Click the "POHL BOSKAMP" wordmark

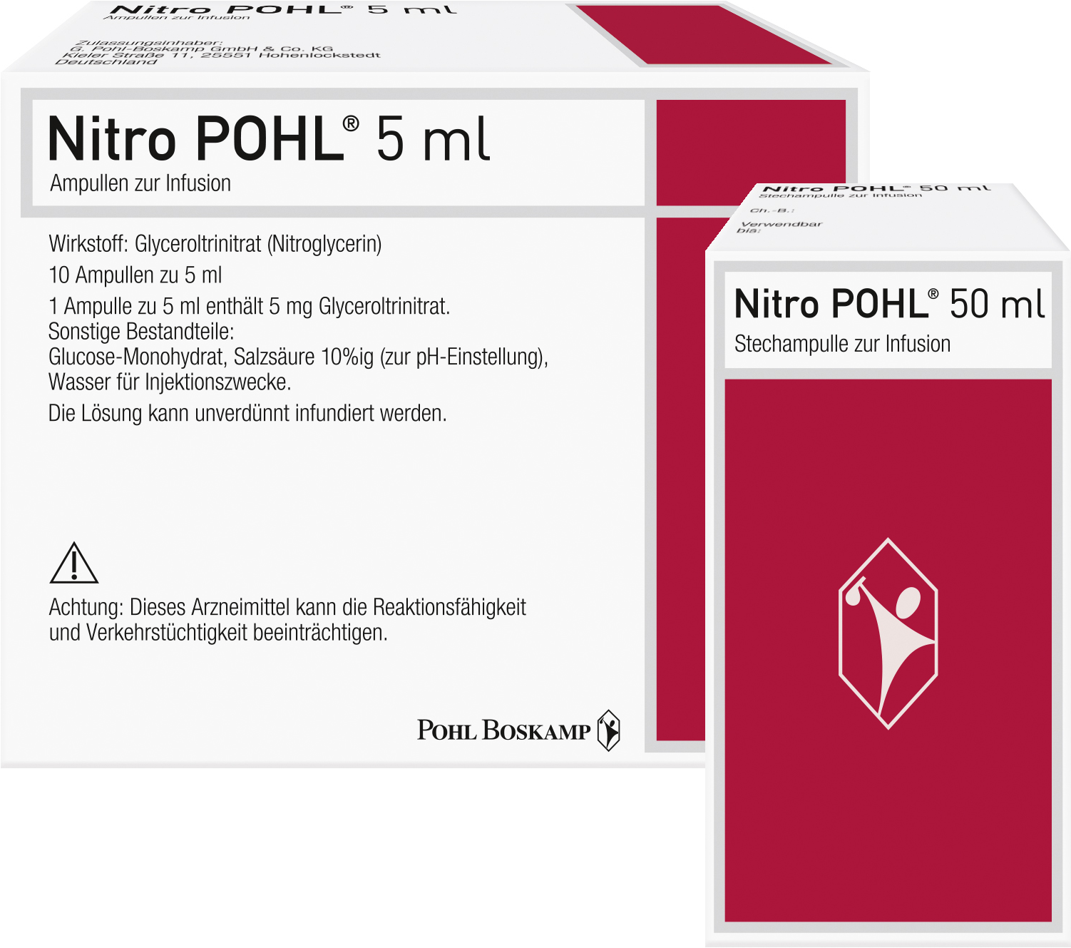pos(503,730)
